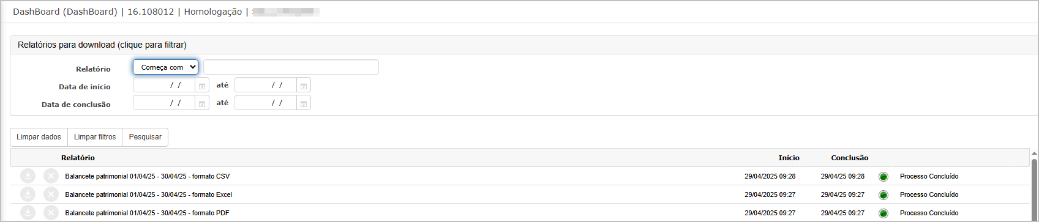1039x222 pixels.
Task: Cancel the PDF format report row
Action: point(51,213)
